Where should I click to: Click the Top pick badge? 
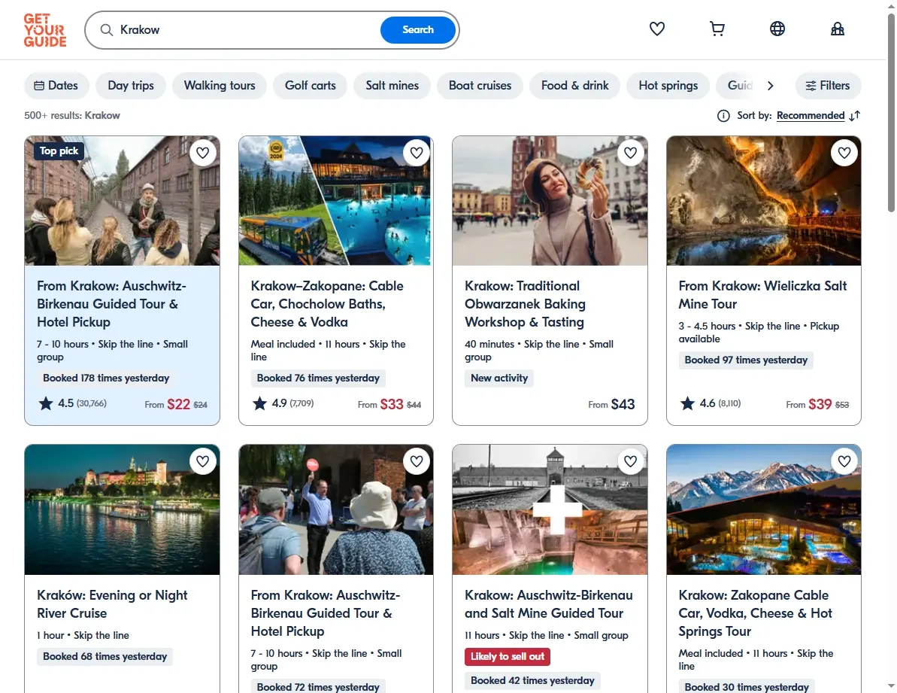pyautogui.click(x=59, y=151)
